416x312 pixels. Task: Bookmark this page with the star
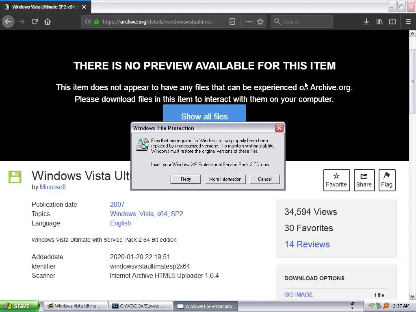click(x=260, y=22)
